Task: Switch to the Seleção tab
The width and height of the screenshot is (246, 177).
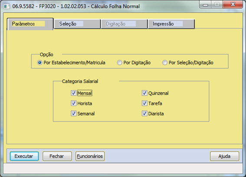Action: 77,24
